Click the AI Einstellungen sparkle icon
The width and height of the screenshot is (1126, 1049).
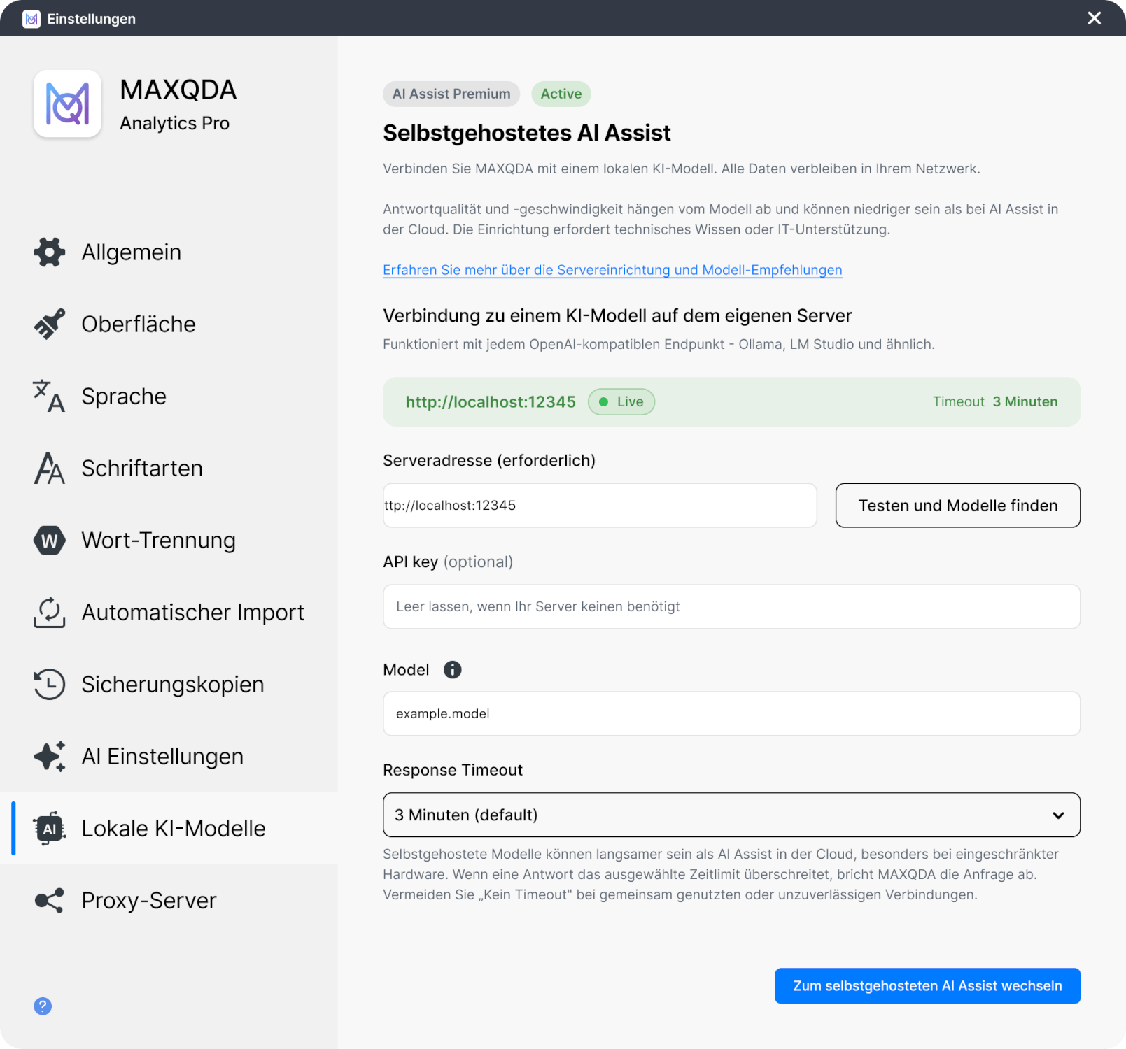pyautogui.click(x=49, y=757)
